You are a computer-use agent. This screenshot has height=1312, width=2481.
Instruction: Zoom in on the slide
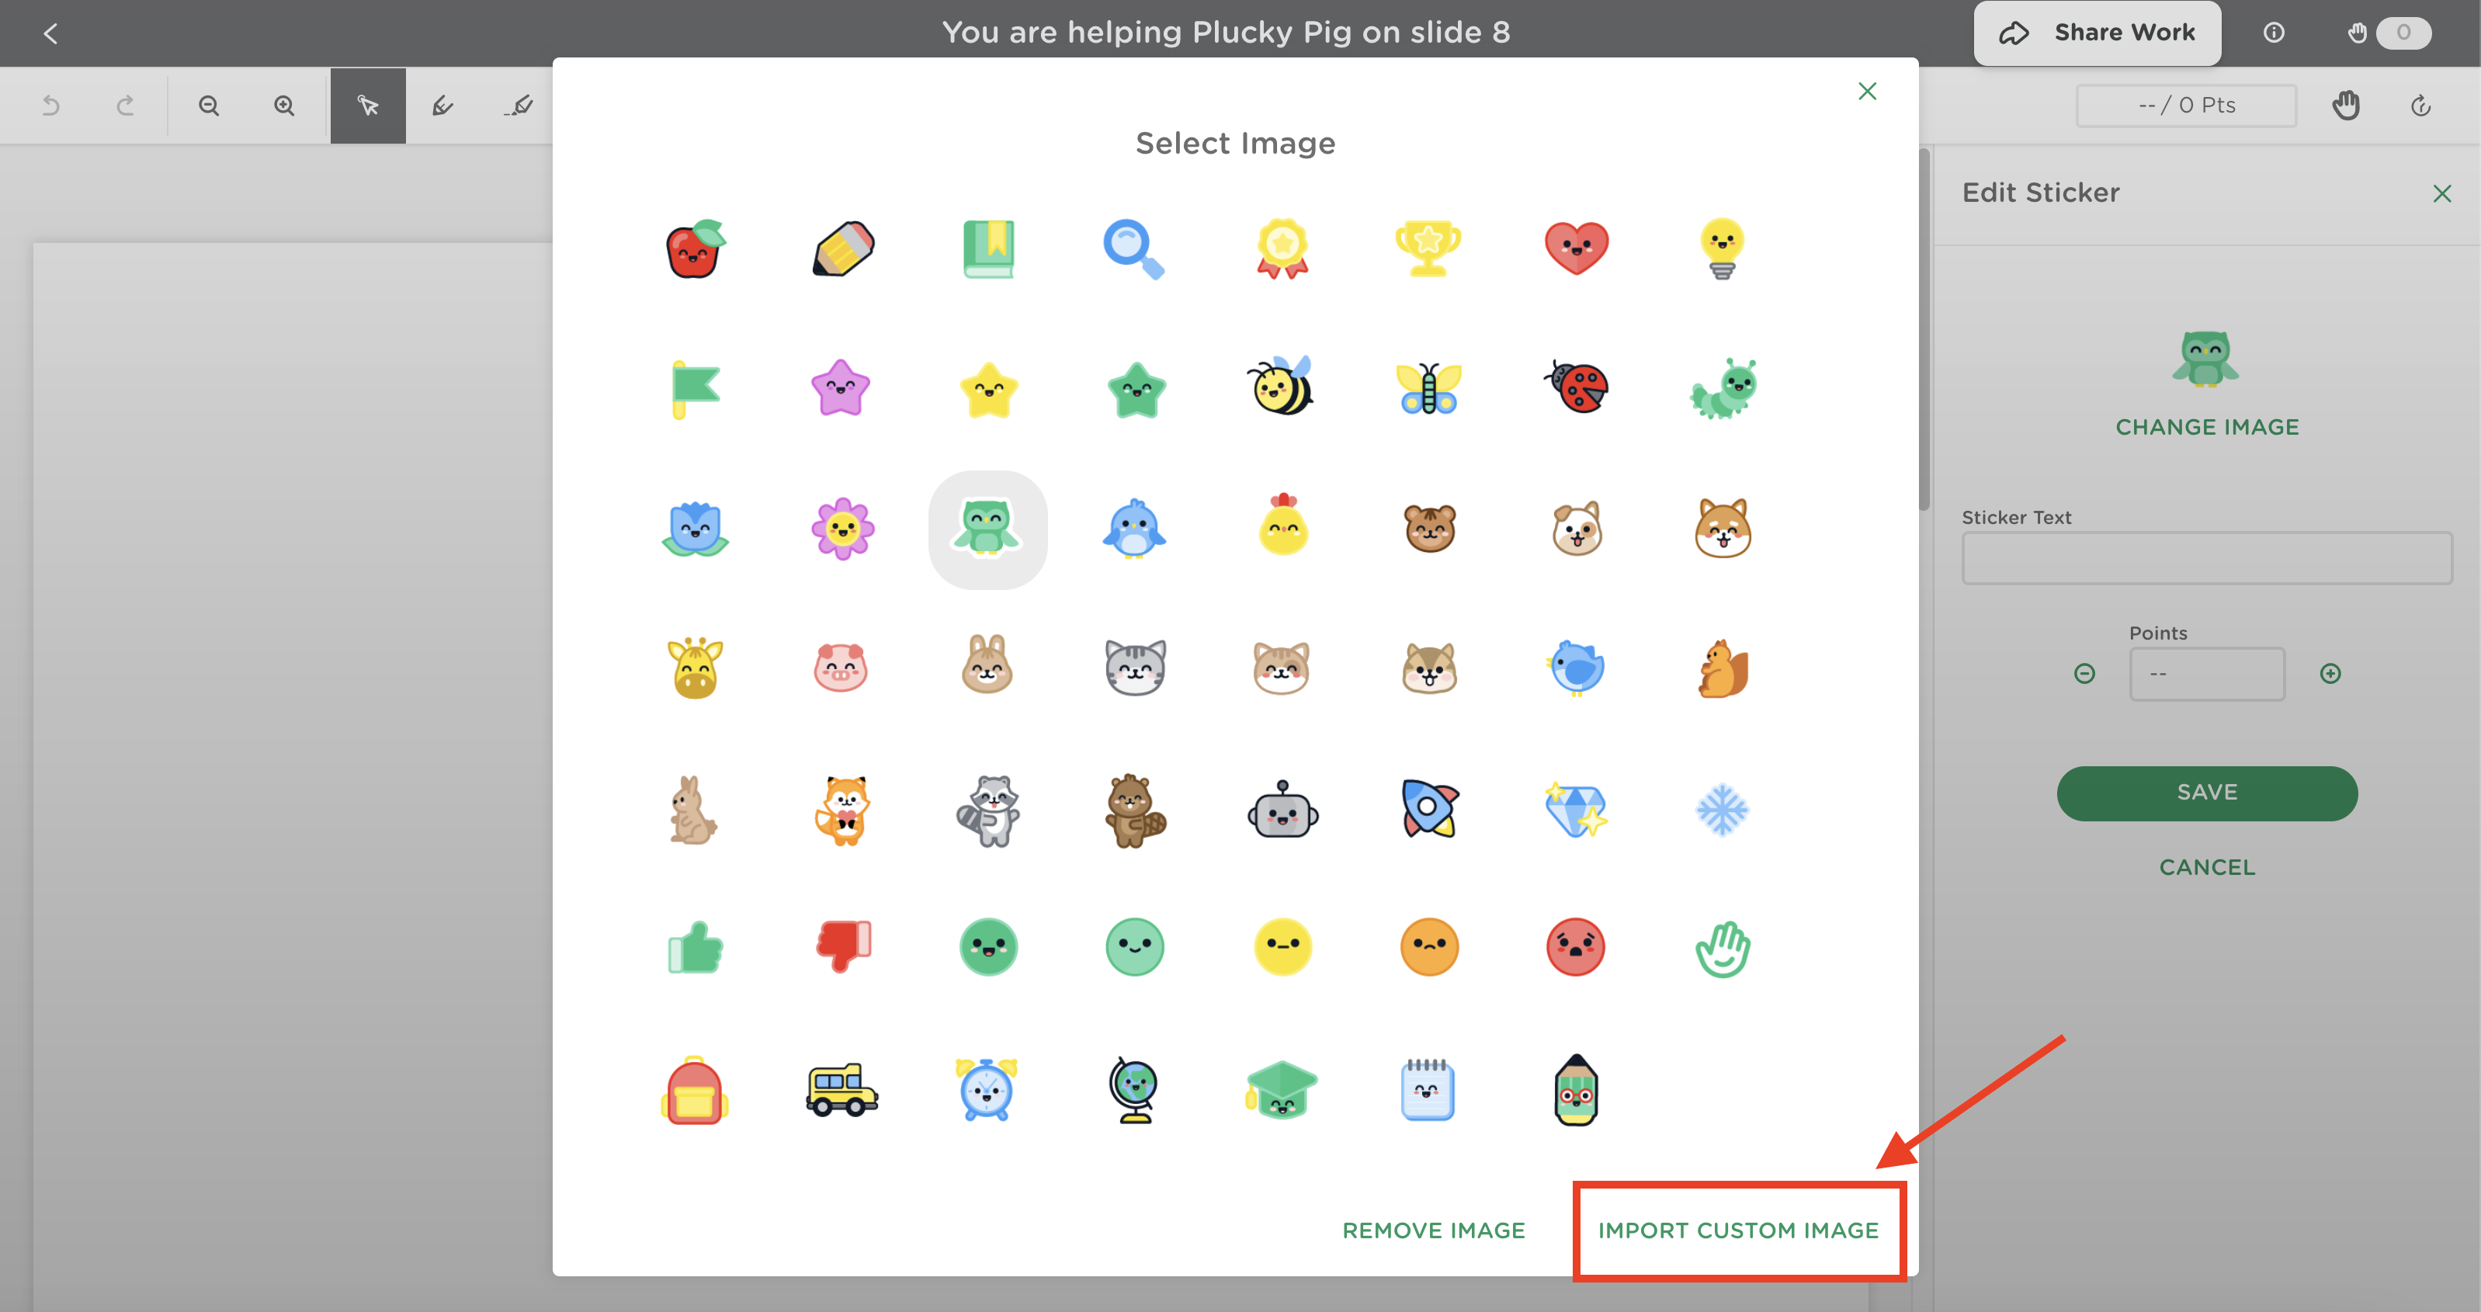[x=284, y=105]
